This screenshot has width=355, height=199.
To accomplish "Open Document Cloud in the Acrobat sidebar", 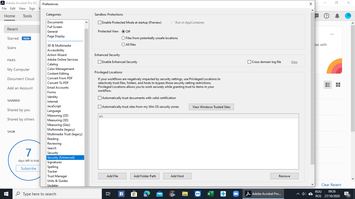I will [x=21, y=79].
